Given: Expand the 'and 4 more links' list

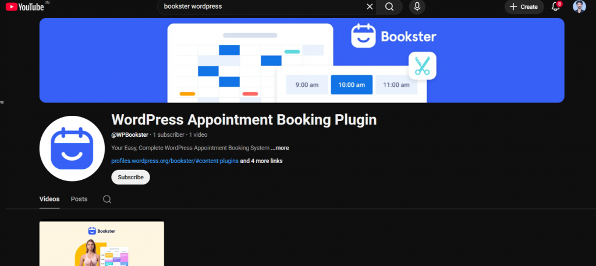Looking at the screenshot, I should (261, 161).
